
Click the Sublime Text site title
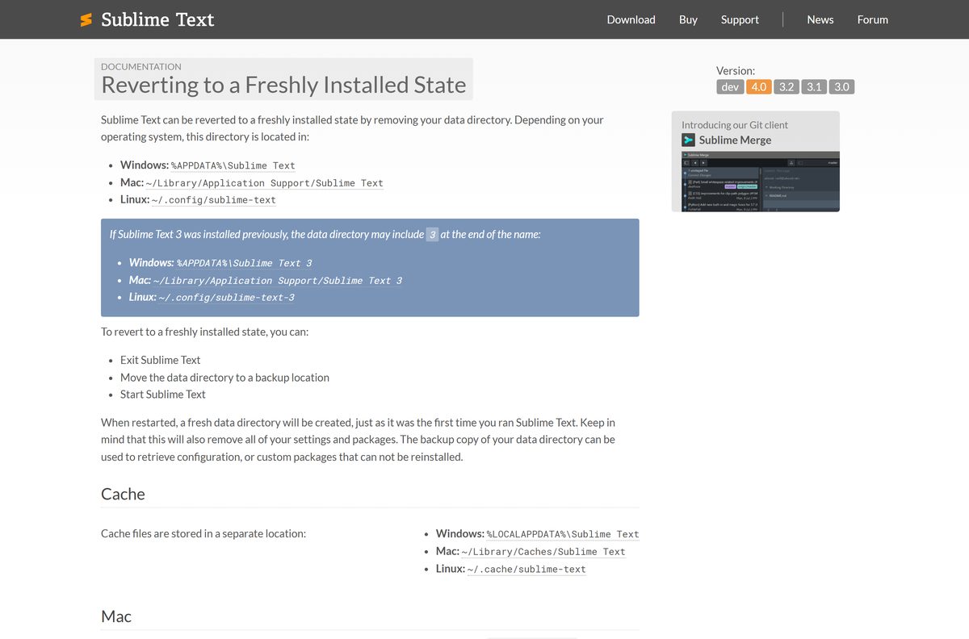[x=157, y=19]
